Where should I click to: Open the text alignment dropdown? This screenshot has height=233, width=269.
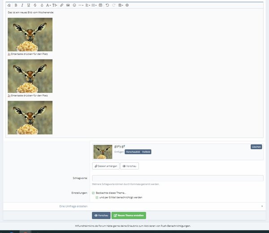click(88, 5)
